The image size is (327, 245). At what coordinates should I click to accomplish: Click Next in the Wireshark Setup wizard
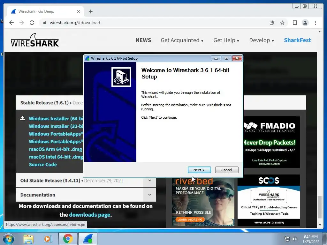pyautogui.click(x=199, y=170)
